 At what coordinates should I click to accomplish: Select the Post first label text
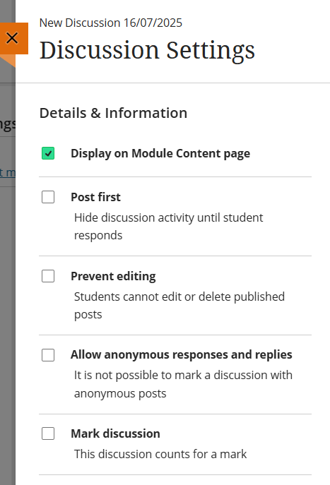click(95, 197)
